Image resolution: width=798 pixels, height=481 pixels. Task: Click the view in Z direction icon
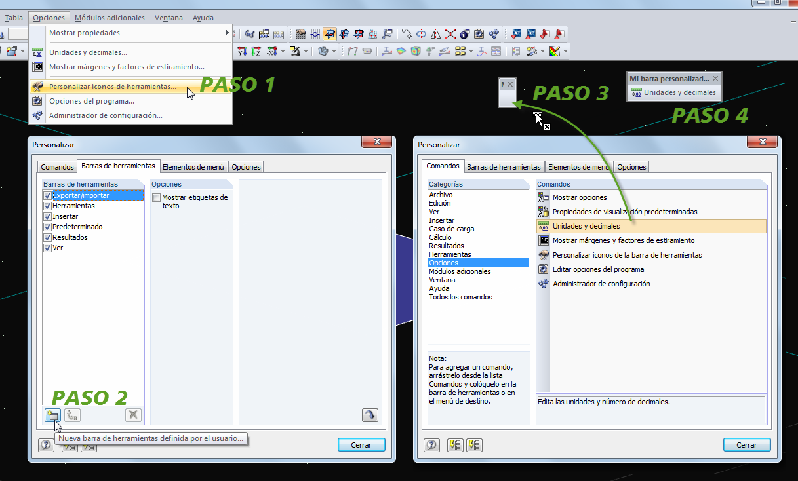(256, 51)
